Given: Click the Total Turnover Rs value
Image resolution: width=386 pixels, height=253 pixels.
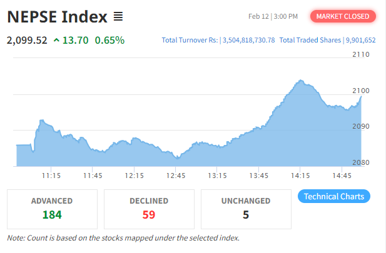Looking at the screenshot, I should (x=248, y=40).
